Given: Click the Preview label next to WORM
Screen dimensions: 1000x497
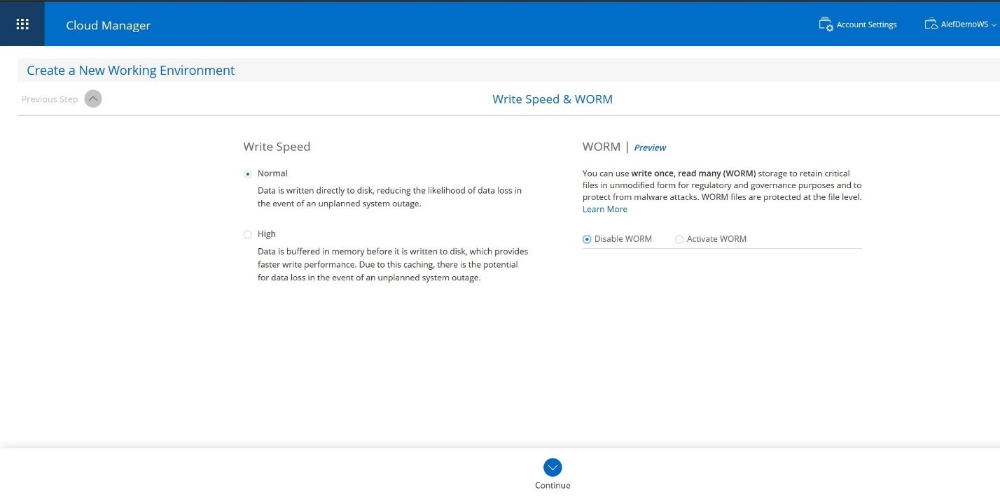Looking at the screenshot, I should (650, 147).
